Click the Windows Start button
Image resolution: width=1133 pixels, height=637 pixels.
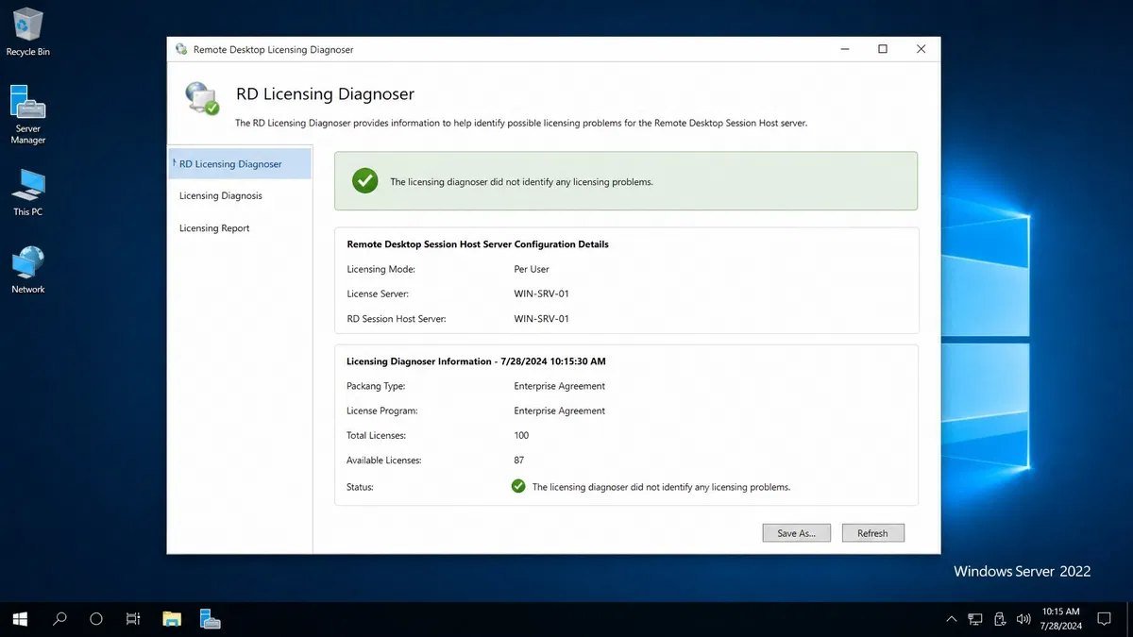20,619
